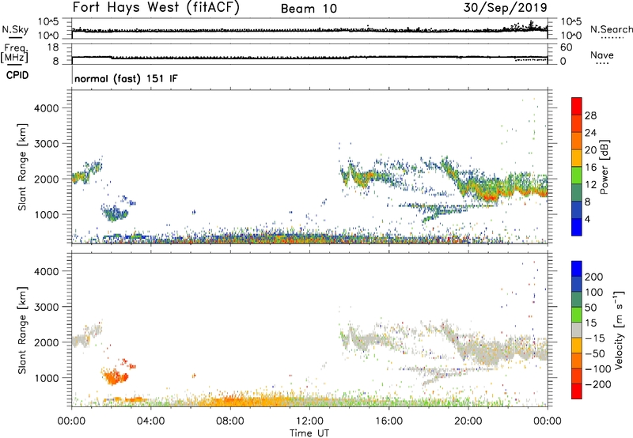Pick the blue bottom segment of power colorbar
Screen dimensions: 633x438
(x=577, y=227)
